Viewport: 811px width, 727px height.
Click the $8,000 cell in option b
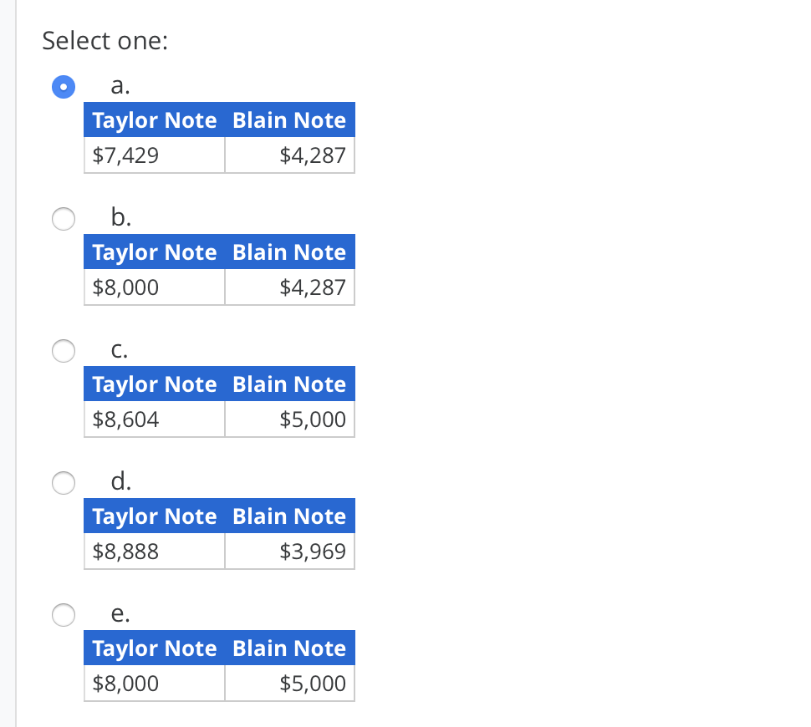(x=154, y=287)
